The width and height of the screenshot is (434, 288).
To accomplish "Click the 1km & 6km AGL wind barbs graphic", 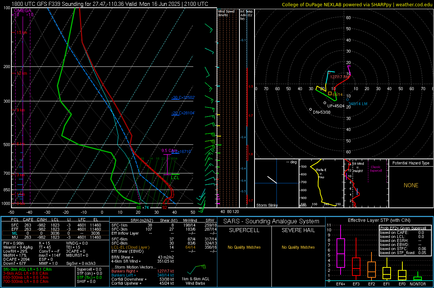I will click(196, 269).
